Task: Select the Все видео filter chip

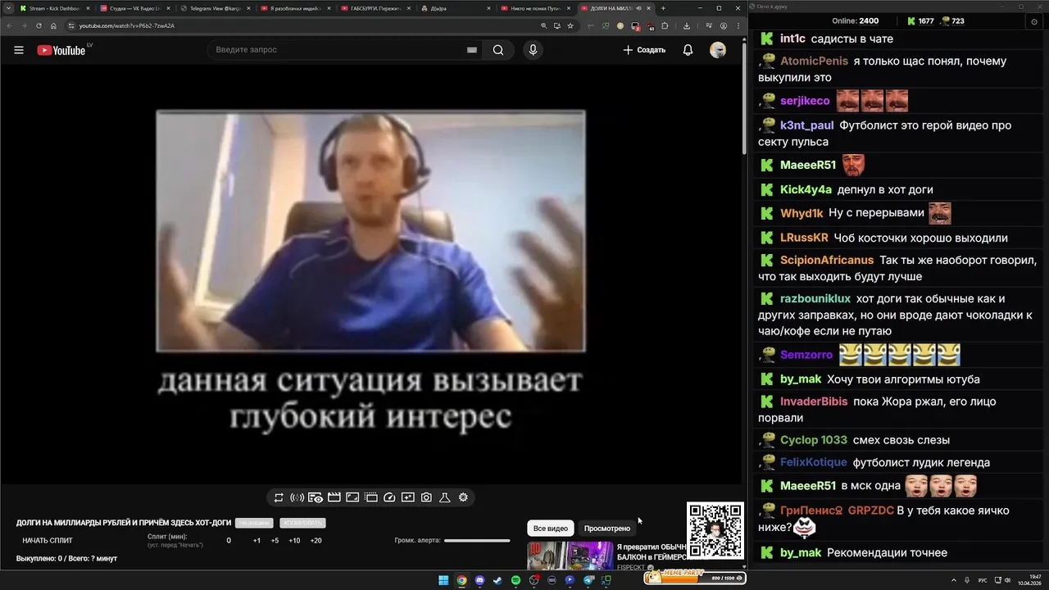Action: click(x=551, y=529)
